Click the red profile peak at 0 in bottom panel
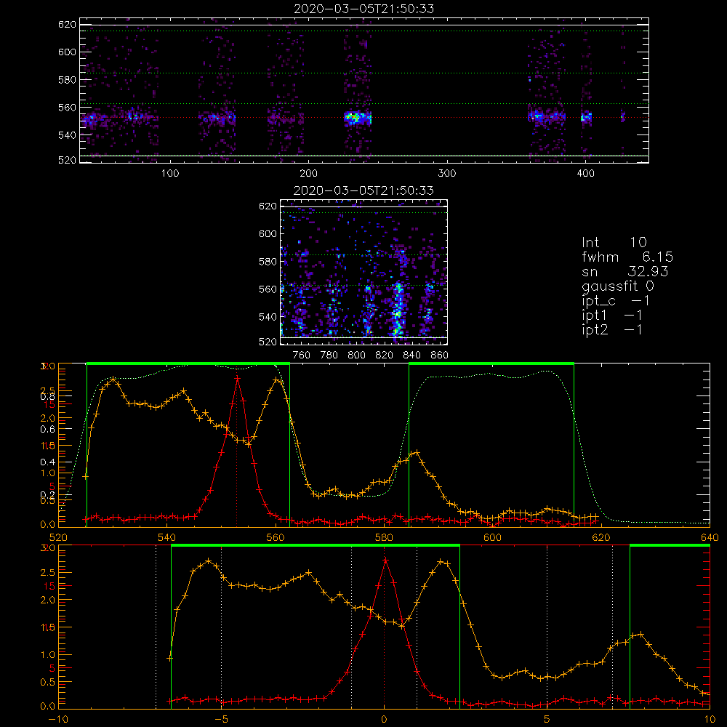This screenshot has width=727, height=727. point(385,560)
